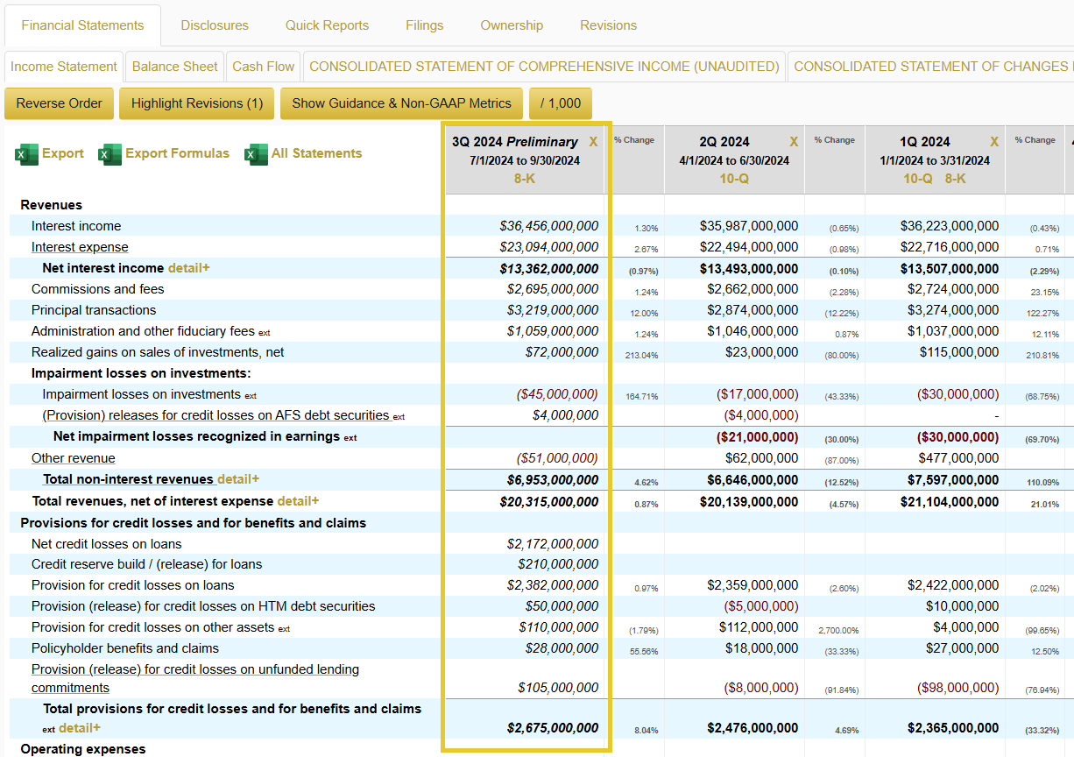Toggle Highlight Revisions (1)
Image resolution: width=1074 pixels, height=757 pixels.
[197, 103]
